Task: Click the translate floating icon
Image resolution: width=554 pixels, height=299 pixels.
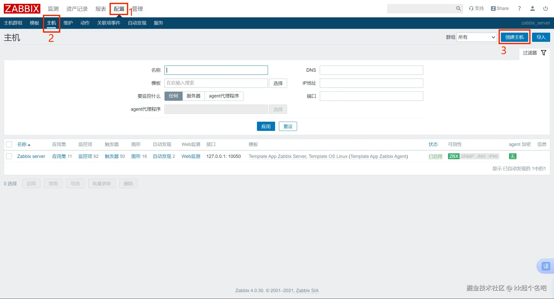Action: click(x=546, y=266)
